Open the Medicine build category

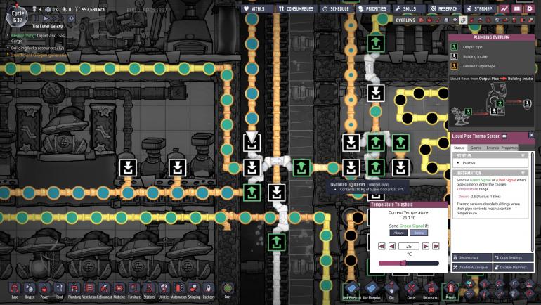click(119, 290)
